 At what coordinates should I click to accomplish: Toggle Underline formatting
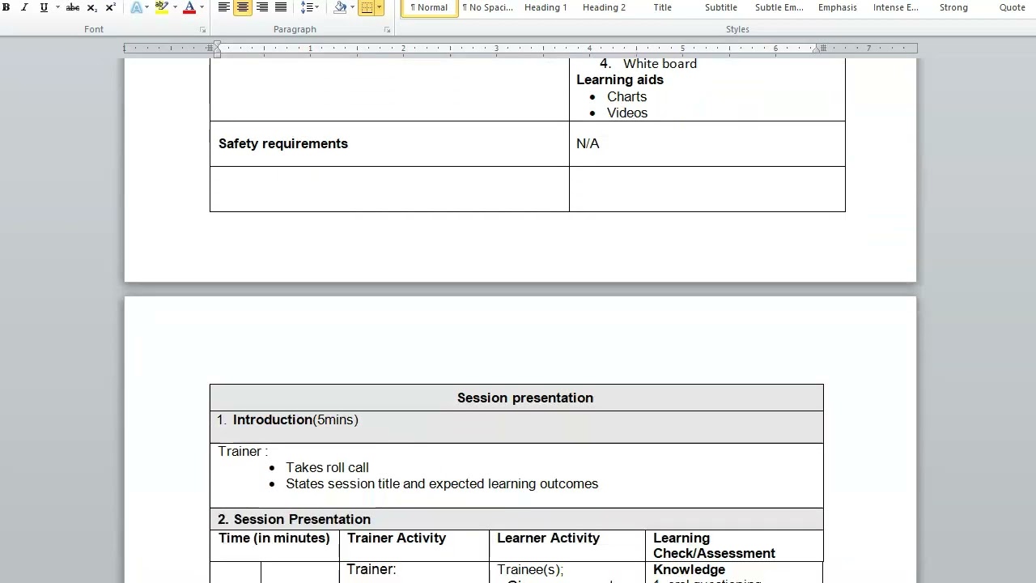44,7
